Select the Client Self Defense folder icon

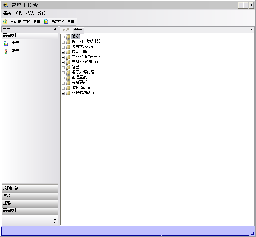pos(68,57)
